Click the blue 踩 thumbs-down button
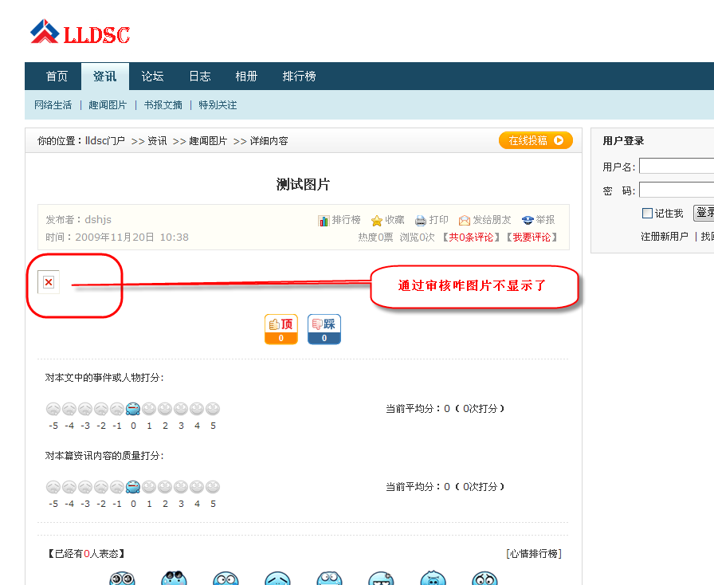The image size is (714, 585). click(x=324, y=328)
